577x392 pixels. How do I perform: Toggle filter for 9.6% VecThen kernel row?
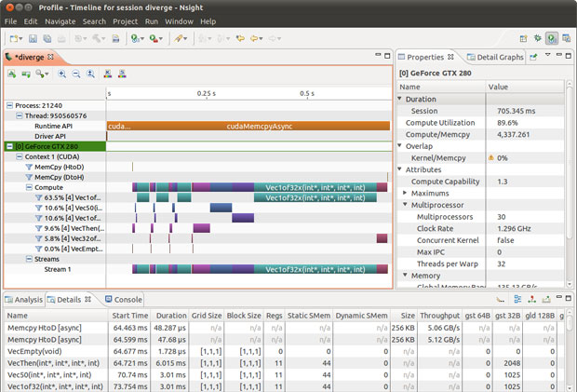pos(38,228)
